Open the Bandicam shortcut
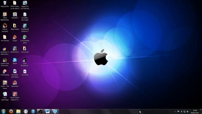This screenshot has width=202, height=114. [x=15, y=84]
